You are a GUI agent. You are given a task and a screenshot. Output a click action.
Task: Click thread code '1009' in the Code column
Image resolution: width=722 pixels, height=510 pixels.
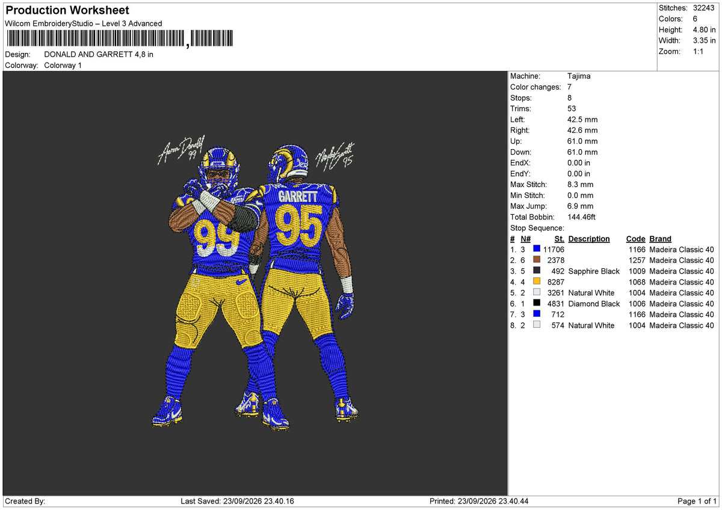[637, 271]
